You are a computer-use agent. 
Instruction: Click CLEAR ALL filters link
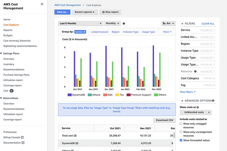click(208, 24)
